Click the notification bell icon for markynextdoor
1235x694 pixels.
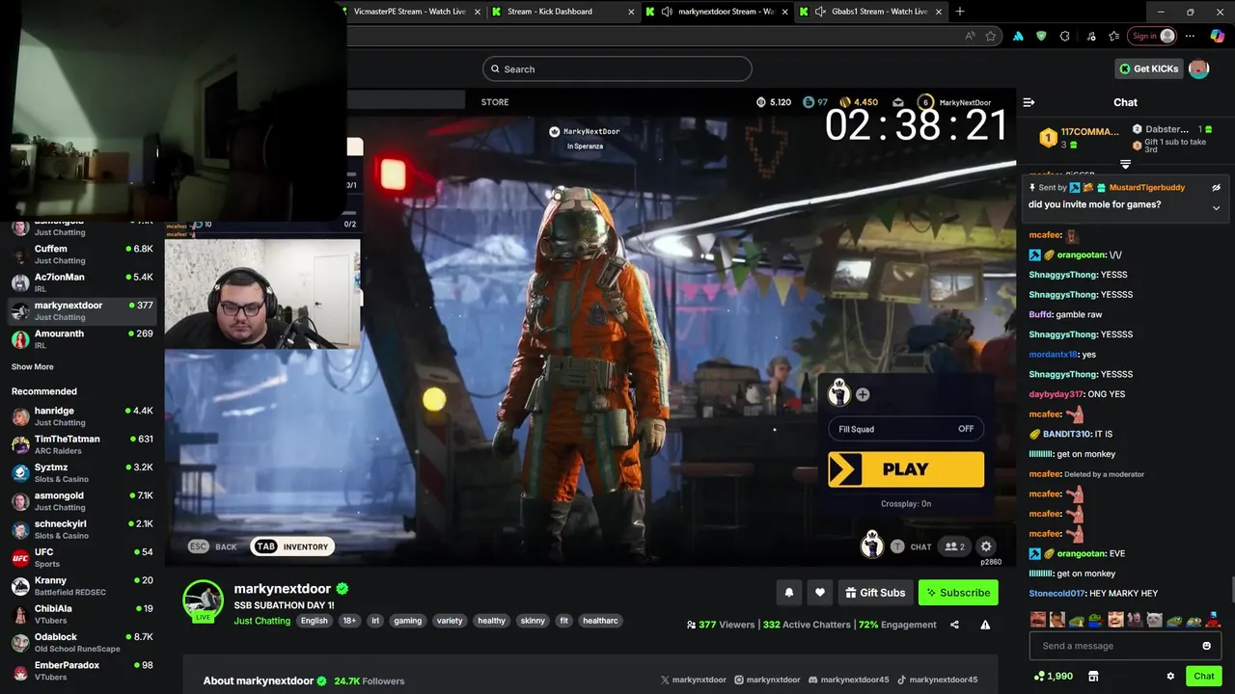(789, 593)
